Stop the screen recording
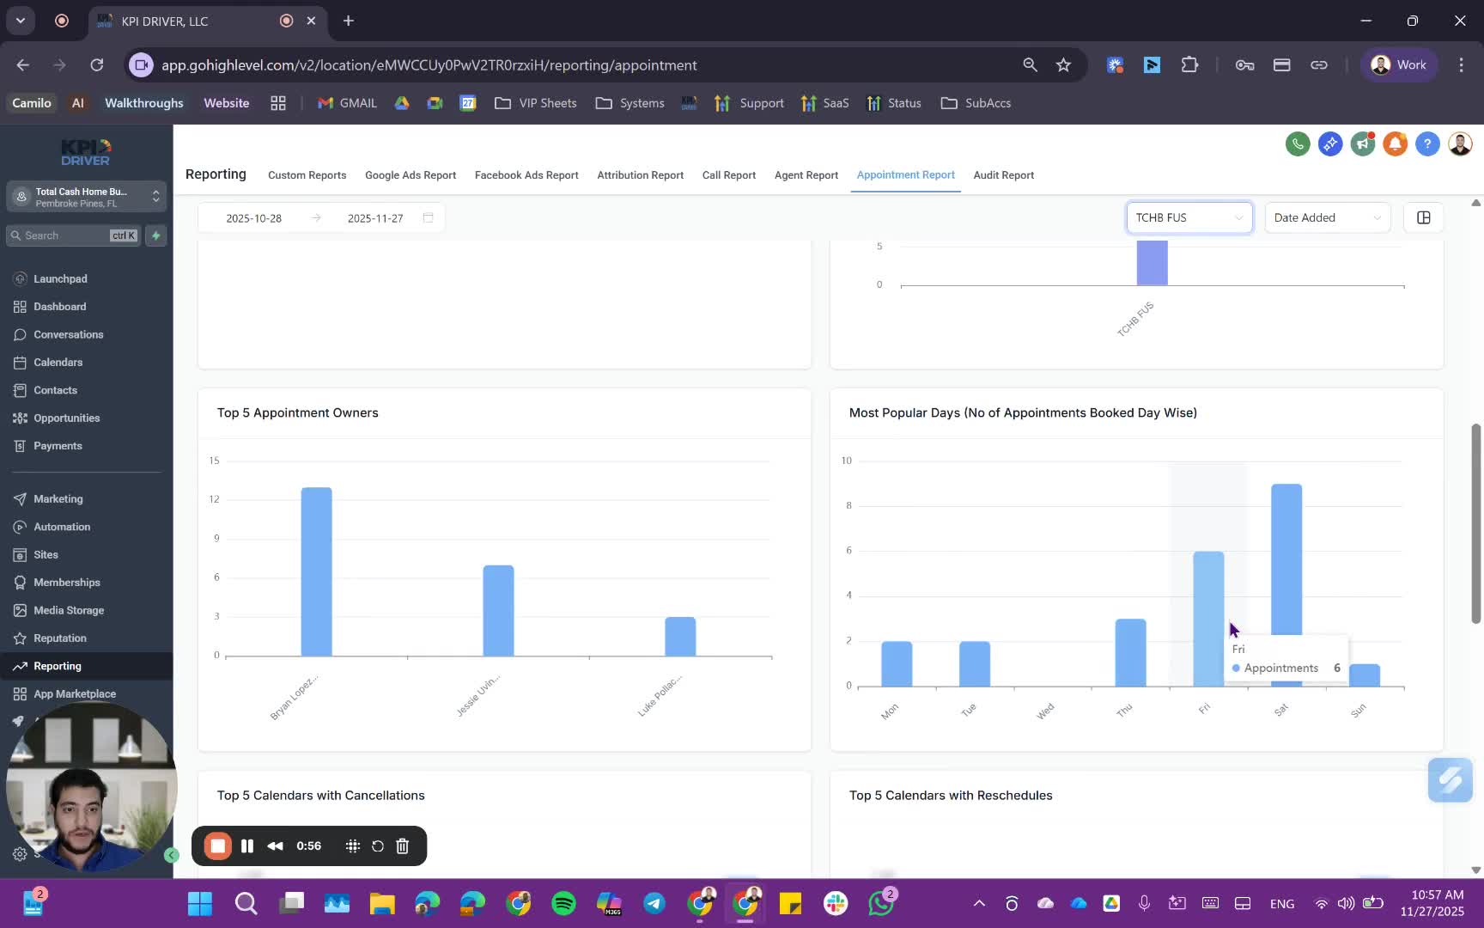The height and width of the screenshot is (928, 1484). tap(217, 846)
